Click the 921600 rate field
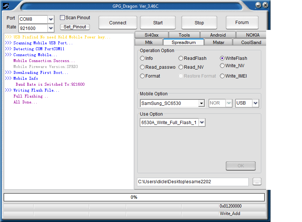 coord(33,28)
